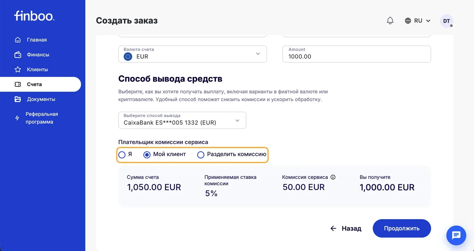Go back with the Назад button
474x251 pixels.
pyautogui.click(x=346, y=228)
